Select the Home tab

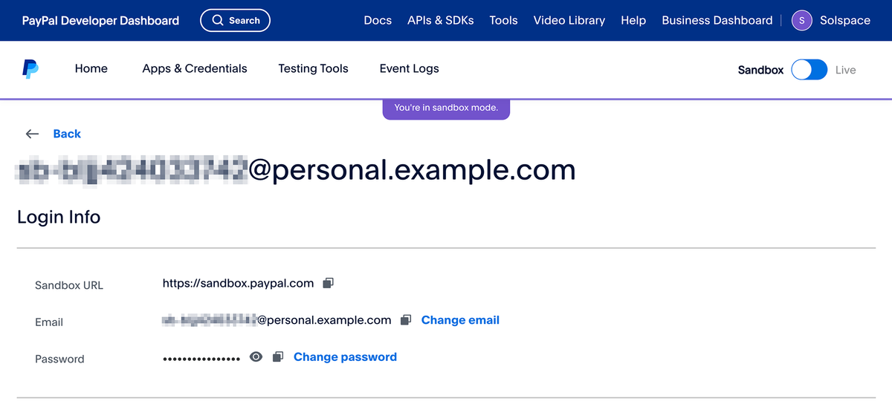click(91, 68)
